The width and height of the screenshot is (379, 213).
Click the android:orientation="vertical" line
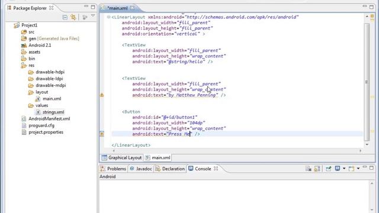tap(163, 34)
